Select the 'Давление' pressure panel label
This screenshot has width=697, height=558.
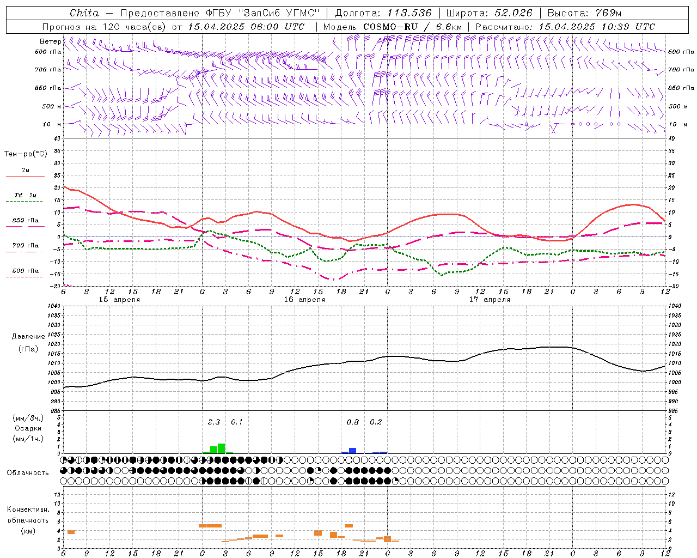tap(28, 337)
